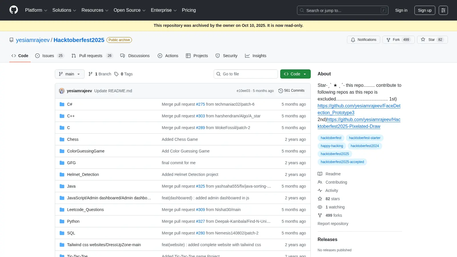
Task: Open the main branch selector dropdown
Action: (70, 74)
